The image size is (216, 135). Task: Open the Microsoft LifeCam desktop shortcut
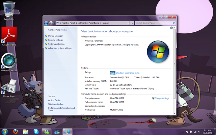coord(9,62)
